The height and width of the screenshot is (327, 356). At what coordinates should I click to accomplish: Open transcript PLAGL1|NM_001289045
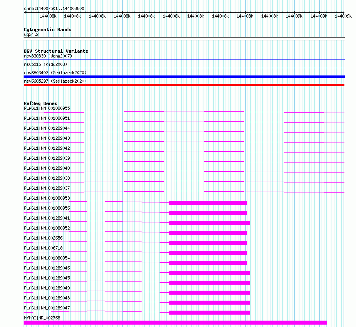47,278
